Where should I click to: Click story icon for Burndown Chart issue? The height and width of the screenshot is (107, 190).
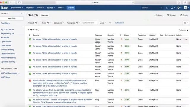point(30,100)
